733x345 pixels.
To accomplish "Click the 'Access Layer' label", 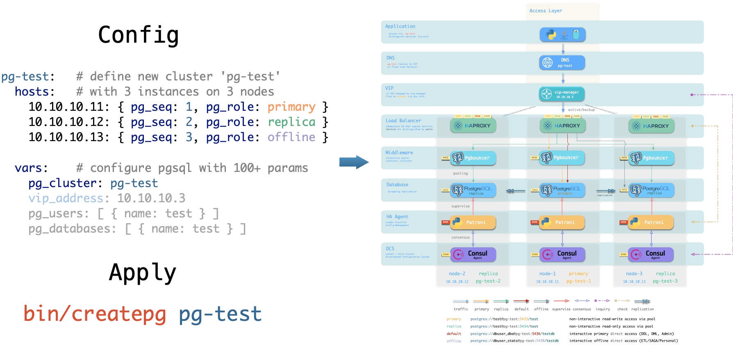I will pos(546,11).
